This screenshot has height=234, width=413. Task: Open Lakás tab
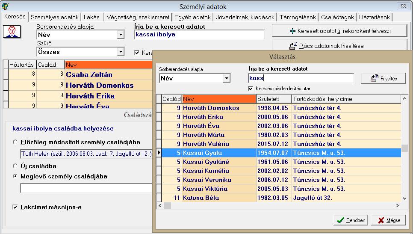click(91, 18)
